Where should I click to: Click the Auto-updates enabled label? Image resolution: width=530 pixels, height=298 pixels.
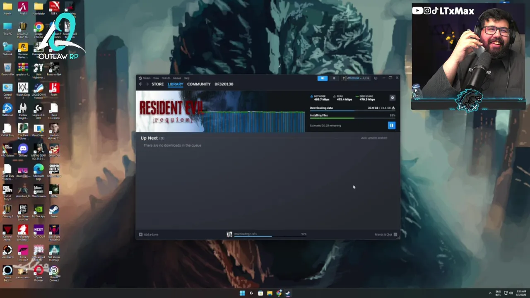(x=374, y=138)
